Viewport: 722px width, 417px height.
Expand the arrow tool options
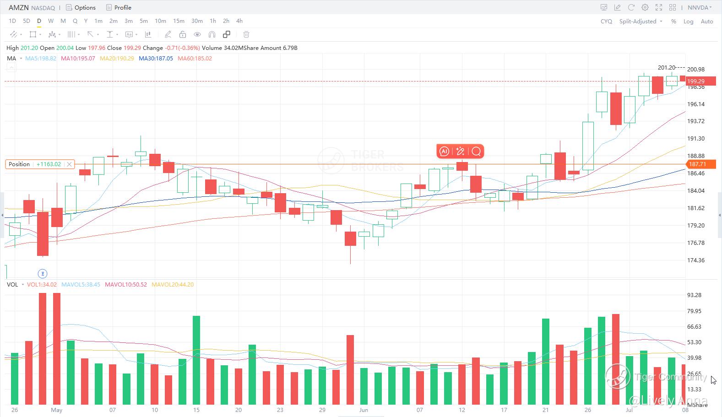98,35
